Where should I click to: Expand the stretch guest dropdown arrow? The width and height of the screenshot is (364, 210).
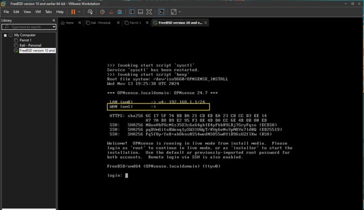tap(179, 12)
